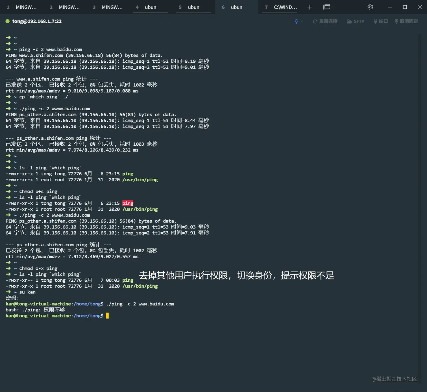
Task: Click the terminal cursor at last prompt
Action: point(107,316)
